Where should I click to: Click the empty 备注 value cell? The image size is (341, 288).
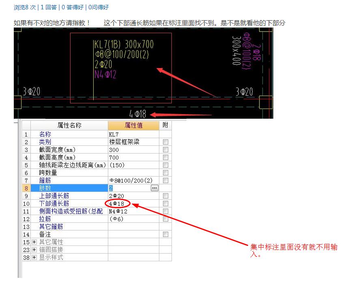[x=133, y=235]
